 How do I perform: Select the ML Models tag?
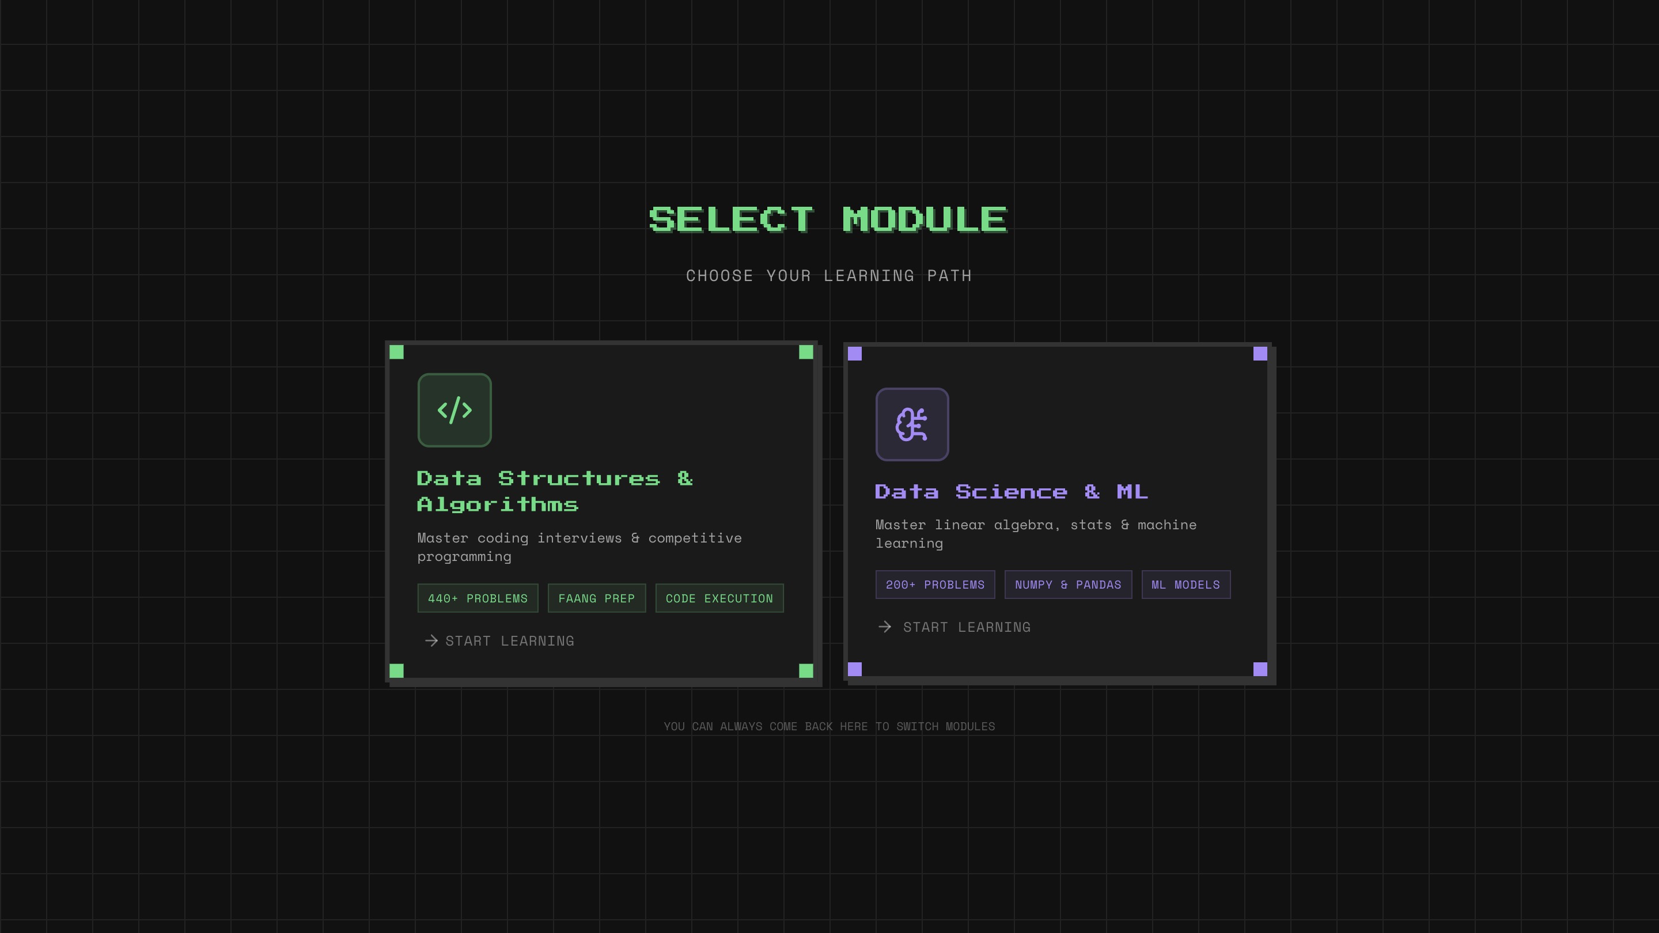pyautogui.click(x=1185, y=585)
